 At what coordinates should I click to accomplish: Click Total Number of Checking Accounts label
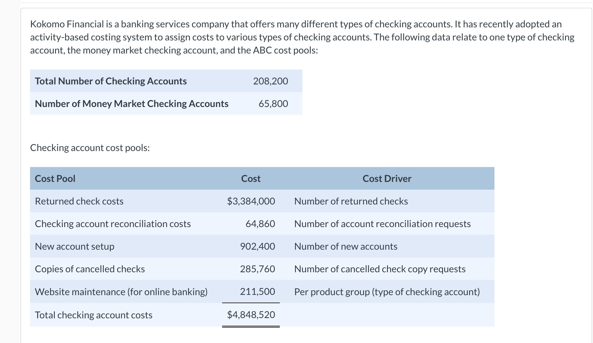pyautogui.click(x=111, y=81)
